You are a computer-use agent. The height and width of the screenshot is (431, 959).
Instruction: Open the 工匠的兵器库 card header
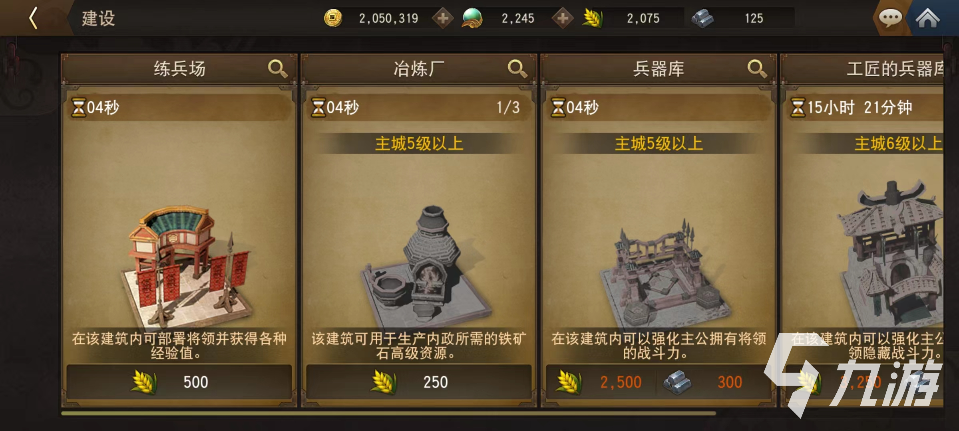click(x=862, y=69)
